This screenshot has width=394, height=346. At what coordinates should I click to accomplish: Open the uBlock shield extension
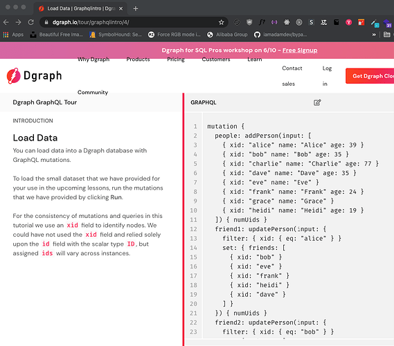click(x=249, y=22)
